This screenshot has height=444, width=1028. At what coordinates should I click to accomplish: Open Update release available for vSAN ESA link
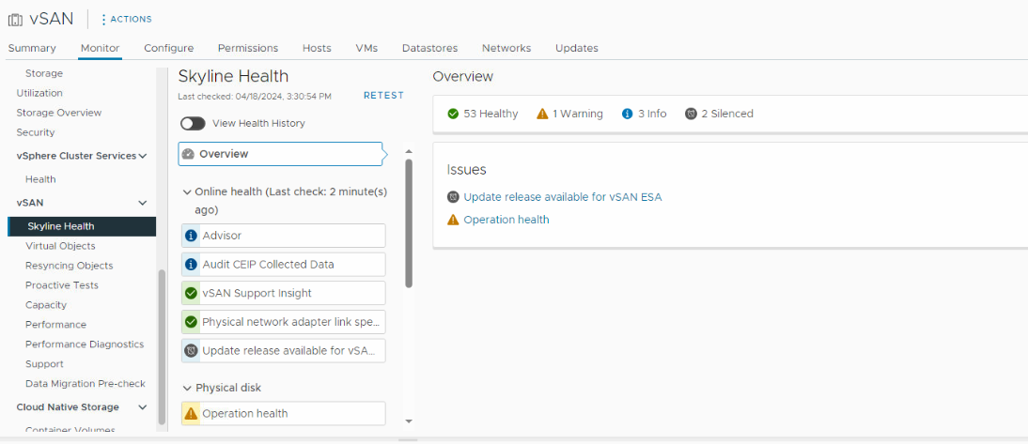(563, 196)
